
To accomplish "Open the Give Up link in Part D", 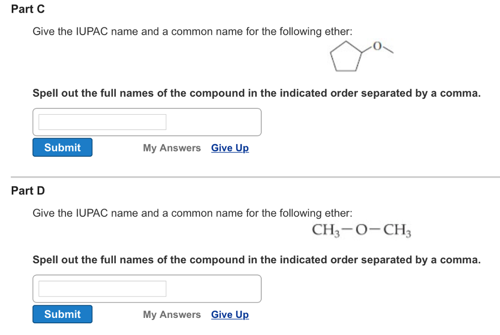I will [x=229, y=314].
